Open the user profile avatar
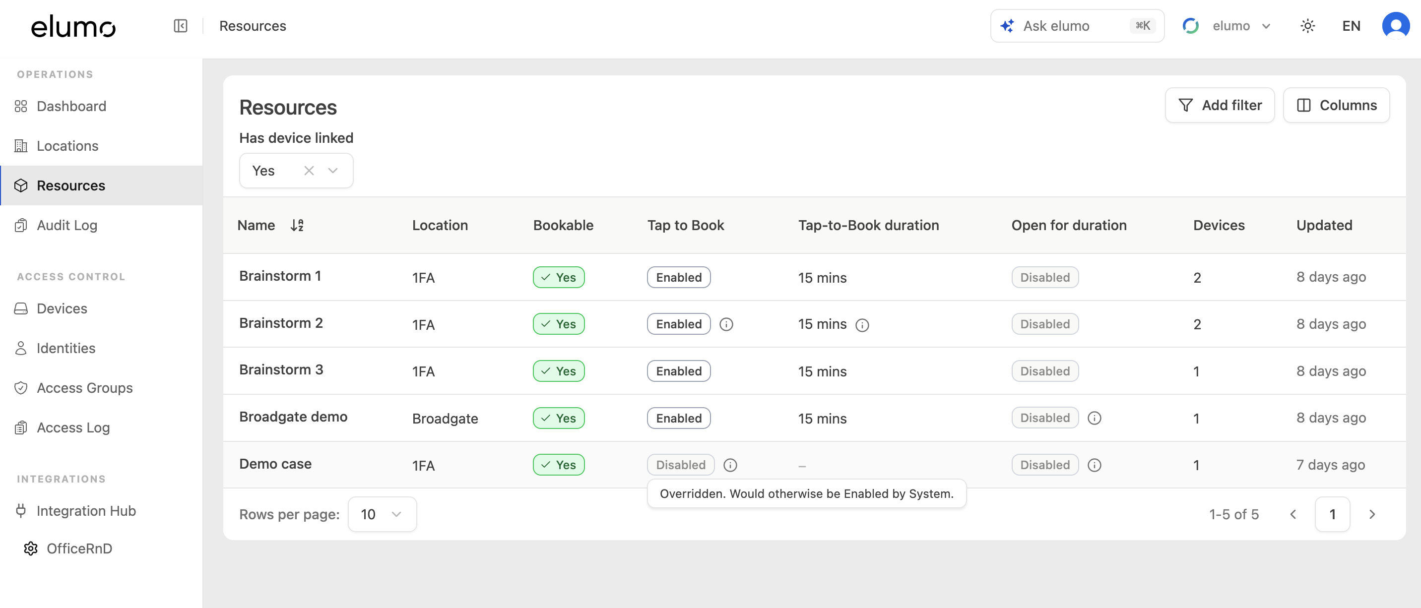The height and width of the screenshot is (608, 1421). [x=1396, y=26]
